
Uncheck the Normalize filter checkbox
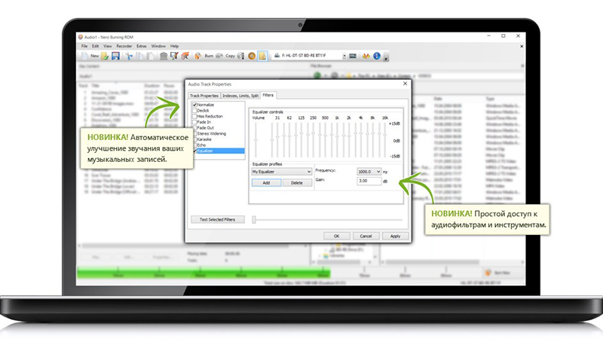(x=194, y=105)
